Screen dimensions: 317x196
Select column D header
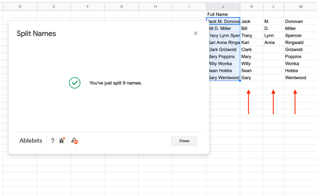pyautogui.click(x=20, y=6)
